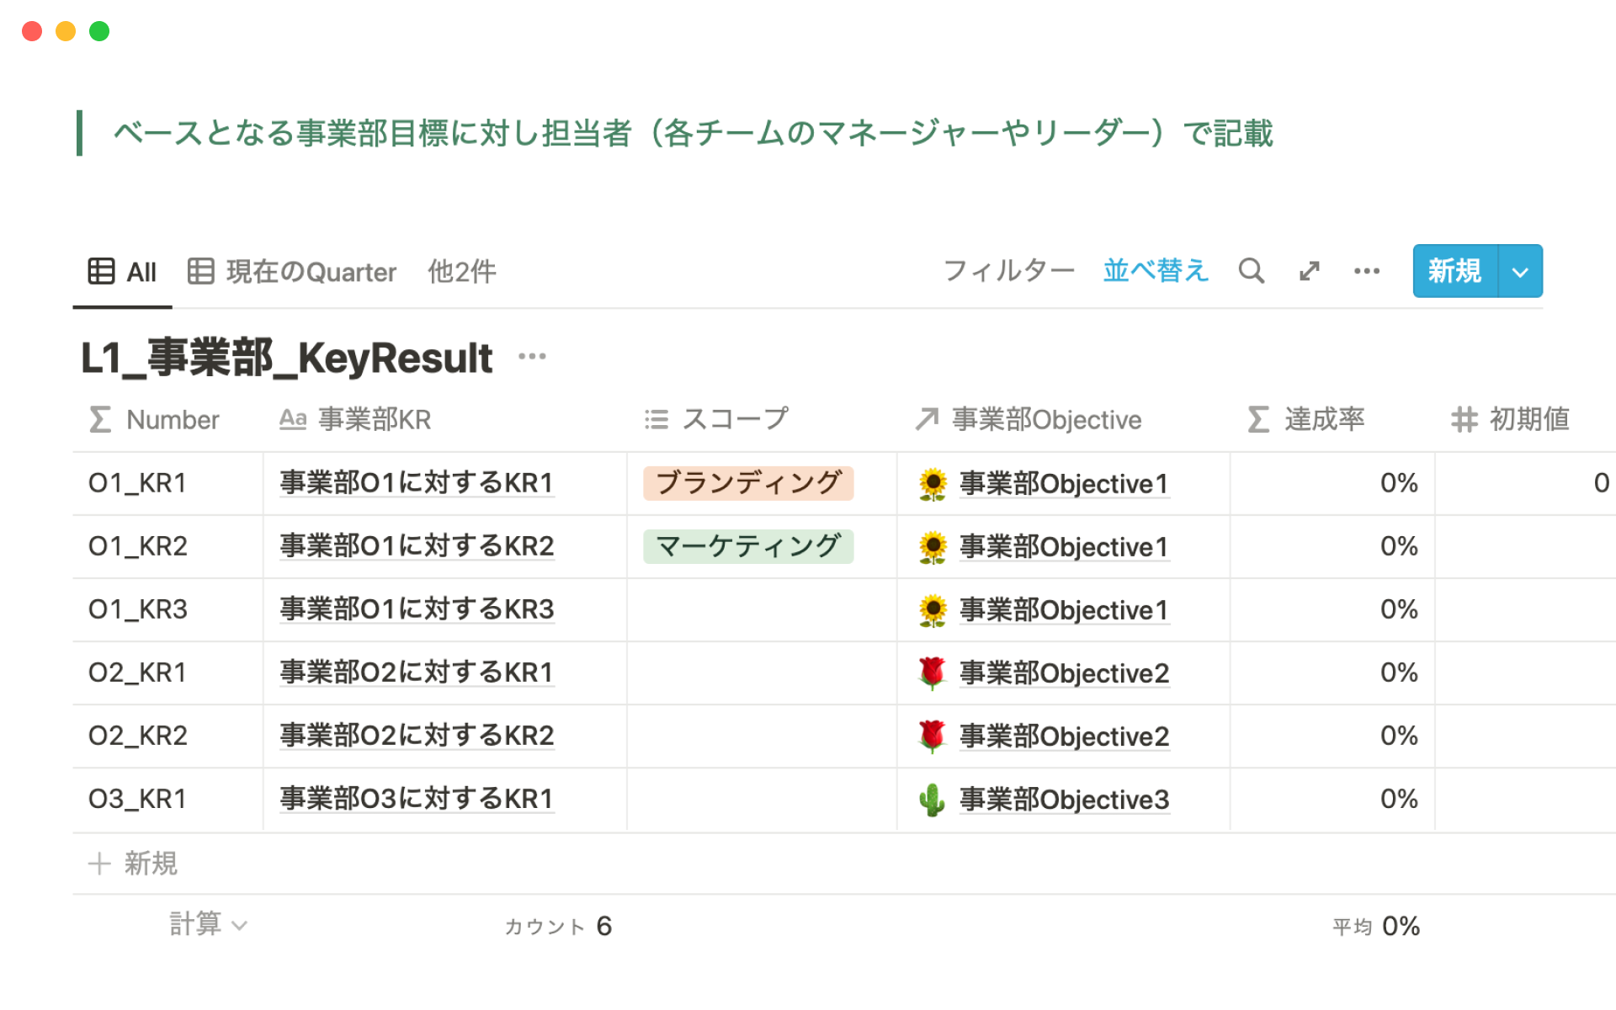Click the sunflower icon in O1_KR1 row
Image resolution: width=1616 pixels, height=1010 pixels.
[933, 484]
